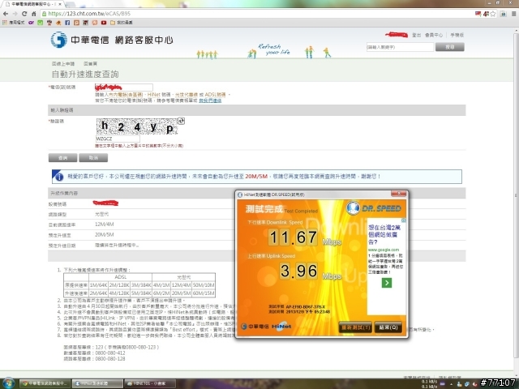519x389 pixels.
Task: Click the 20M/5M upgrade speed text
Action: (x=256, y=177)
